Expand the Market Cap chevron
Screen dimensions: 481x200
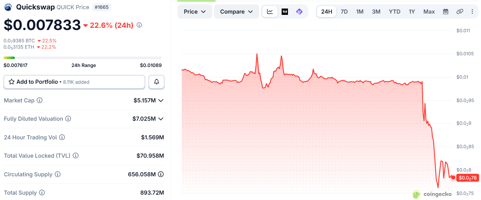tap(161, 100)
